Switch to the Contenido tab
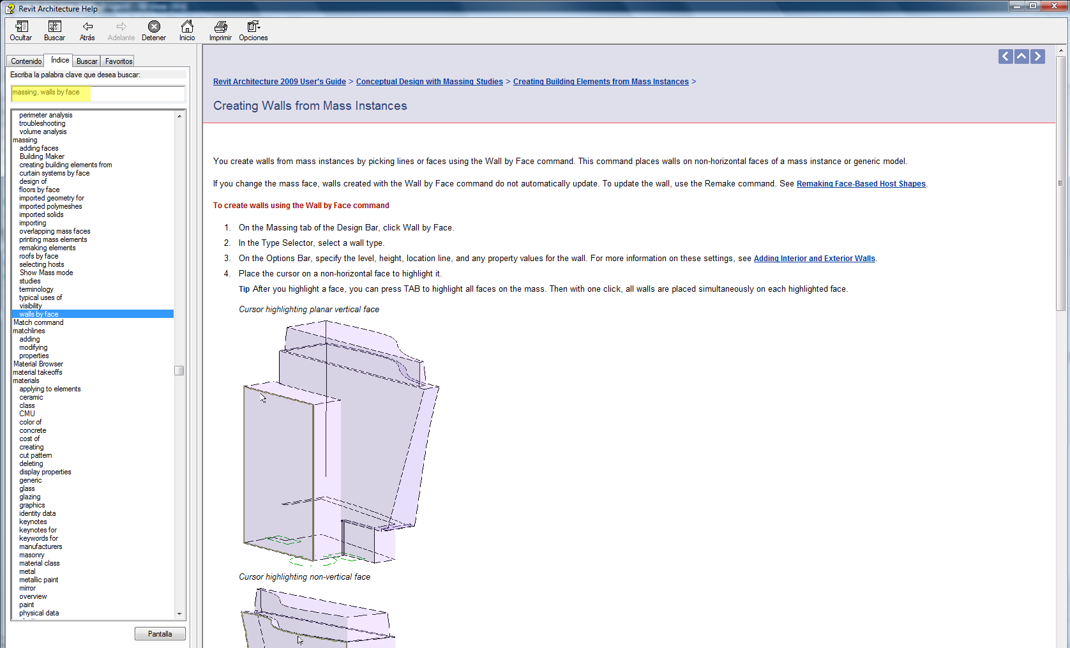This screenshot has height=648, width=1070. 26,61
